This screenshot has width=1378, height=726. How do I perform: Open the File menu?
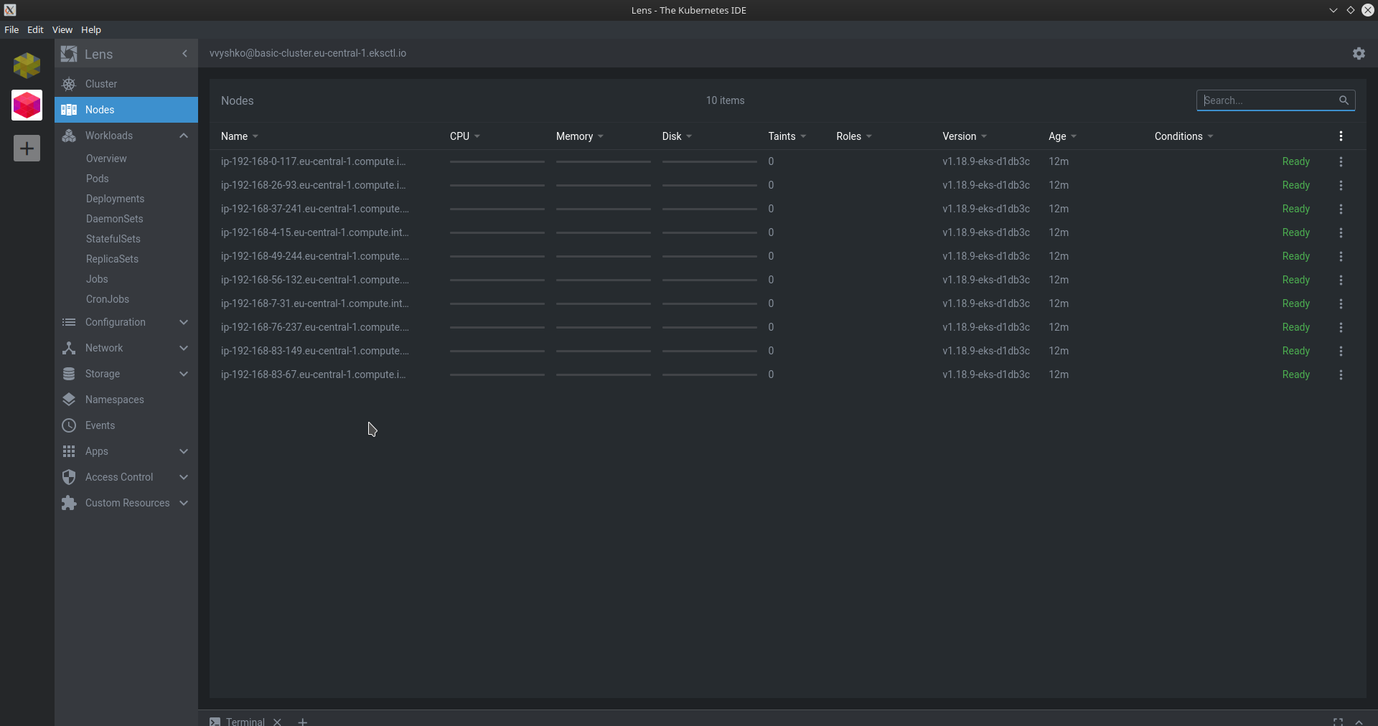pos(11,29)
